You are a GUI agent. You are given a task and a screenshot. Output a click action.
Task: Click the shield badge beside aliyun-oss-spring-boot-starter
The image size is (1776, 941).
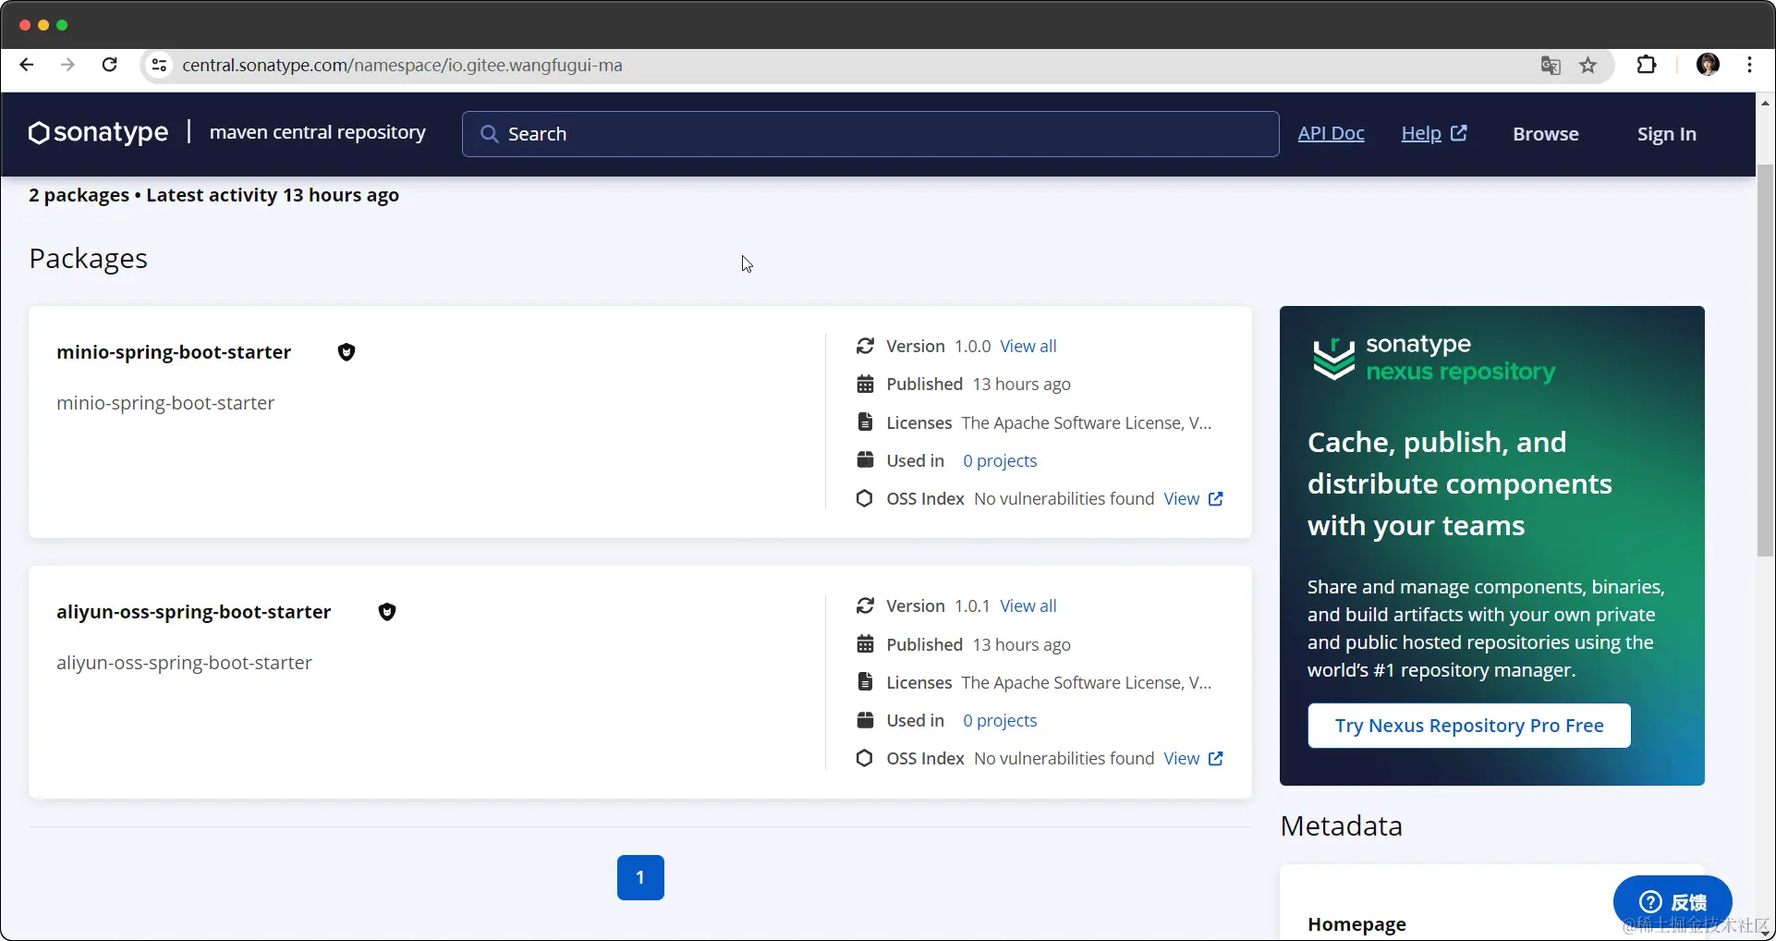click(x=387, y=612)
